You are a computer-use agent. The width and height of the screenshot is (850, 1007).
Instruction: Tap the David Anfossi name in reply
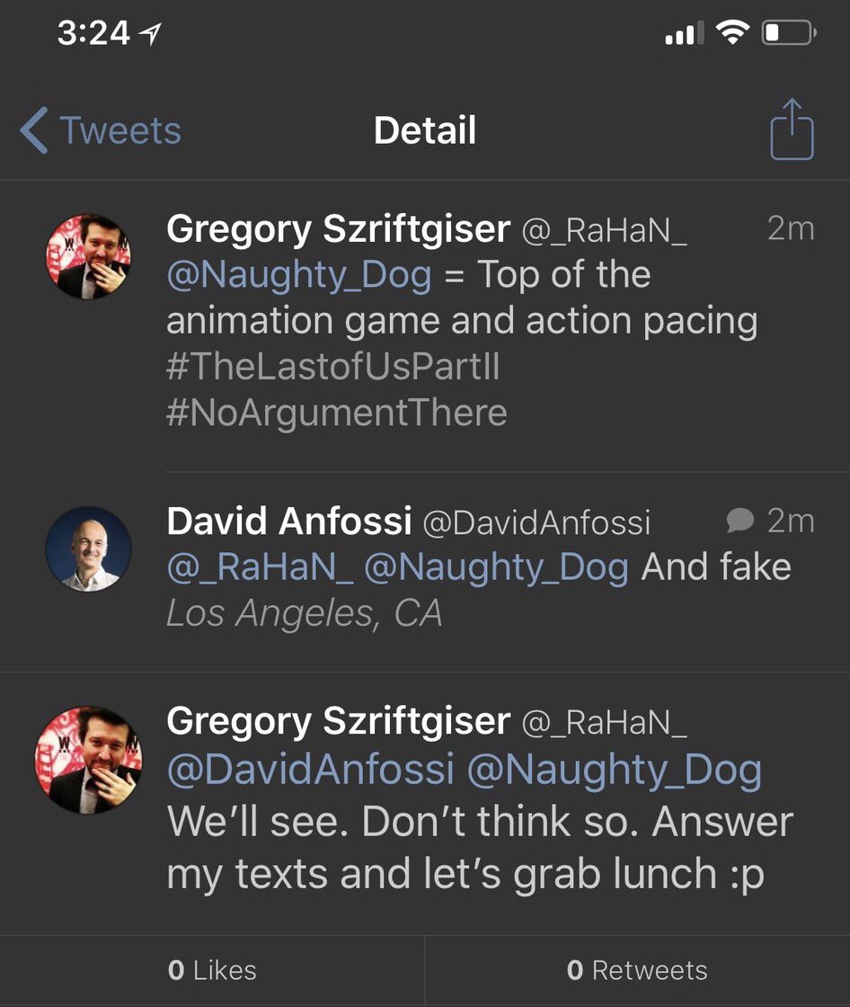(289, 521)
